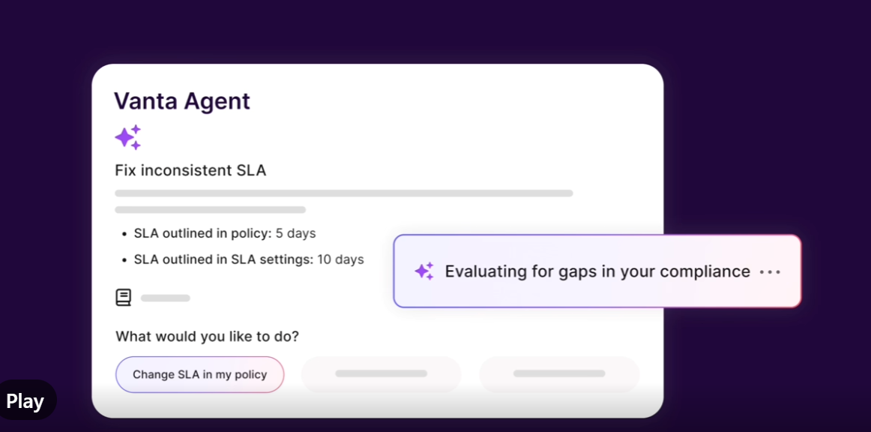Click the 'SLA outlined in SLA settings' label

tap(223, 259)
